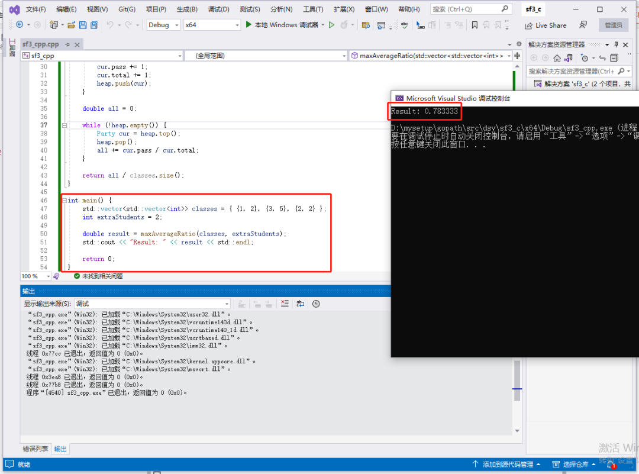
Task: Click the navigate backward arrow icon
Action: click(19, 25)
